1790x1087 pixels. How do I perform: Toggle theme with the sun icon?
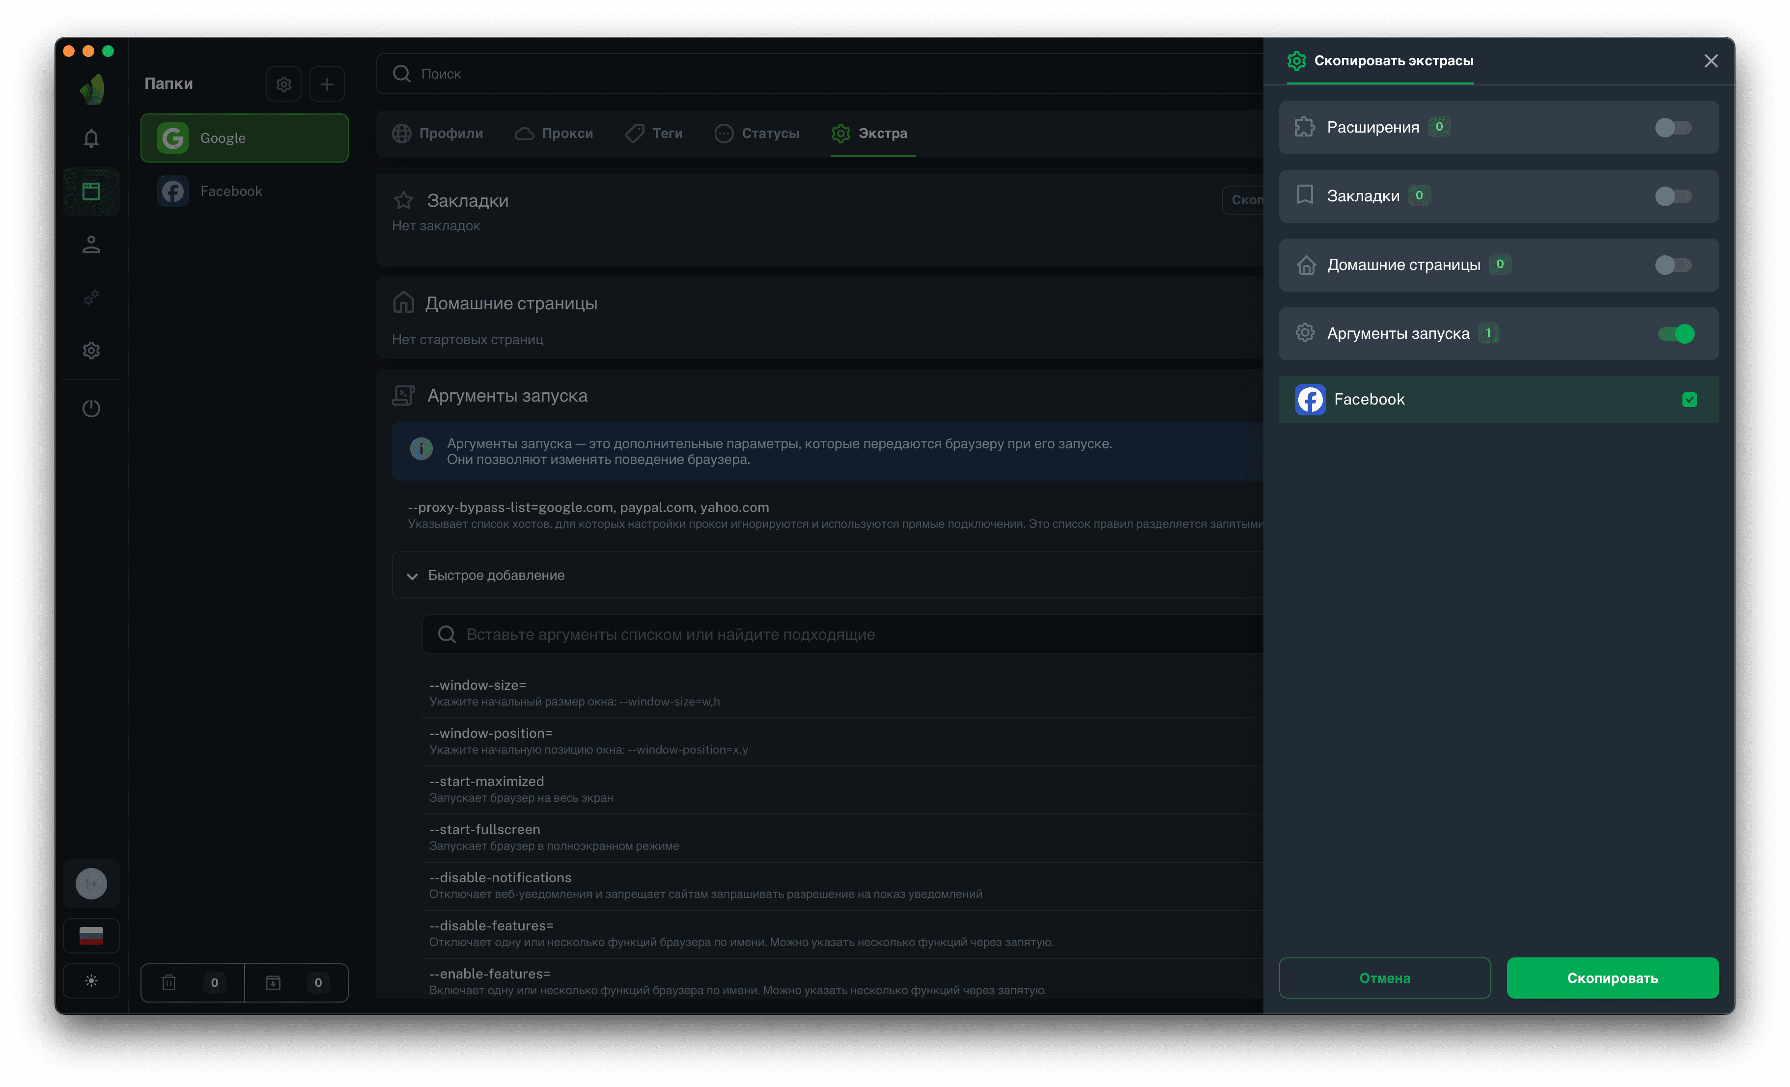91,981
